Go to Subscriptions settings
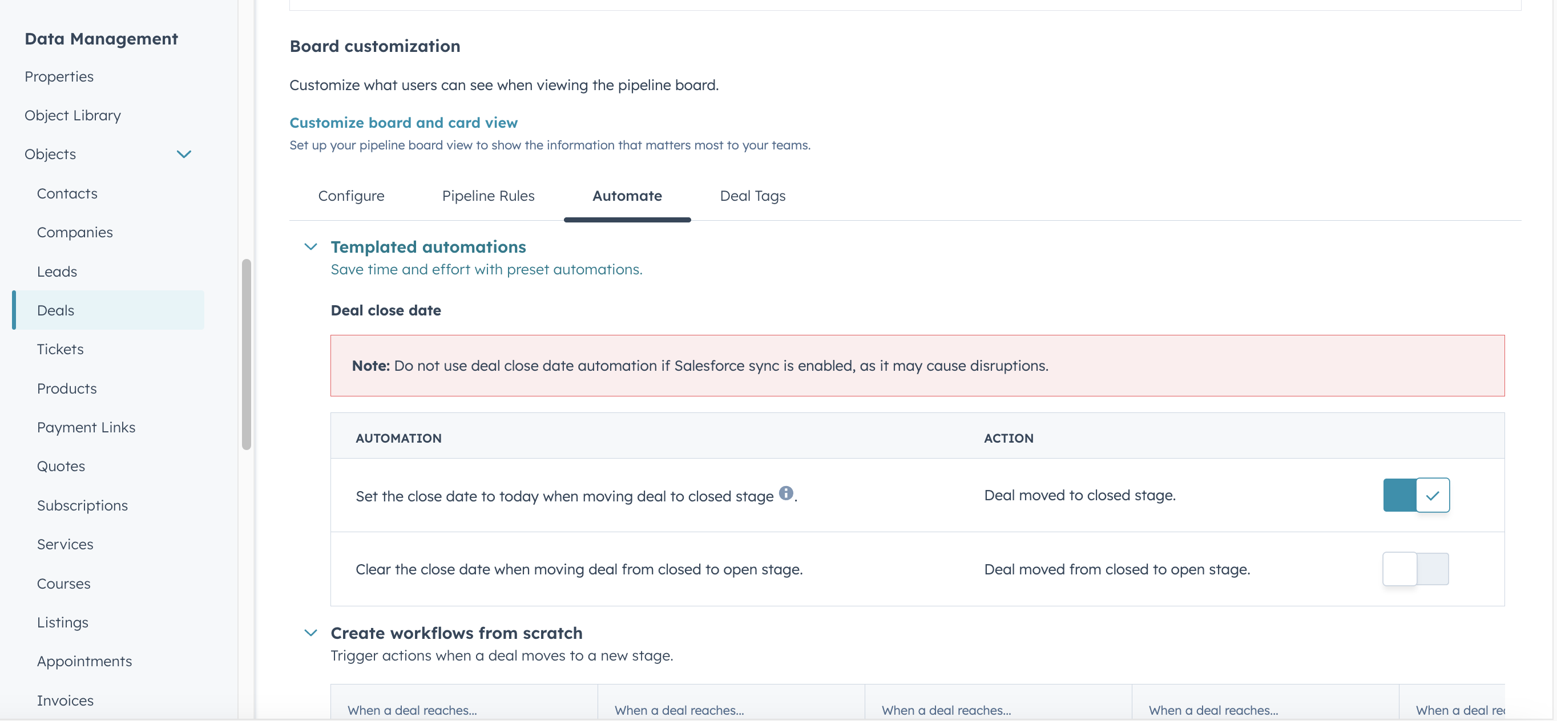1557x721 pixels. coord(82,505)
